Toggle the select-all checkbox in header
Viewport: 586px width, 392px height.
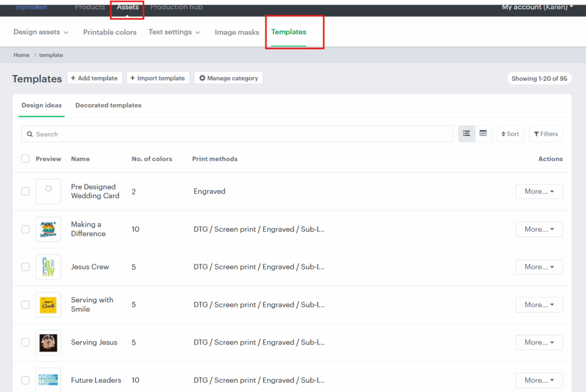(25, 159)
